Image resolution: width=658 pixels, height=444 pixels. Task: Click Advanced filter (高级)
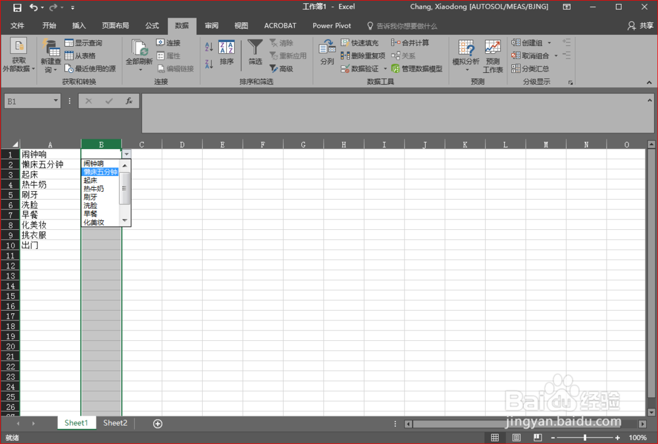(x=281, y=69)
